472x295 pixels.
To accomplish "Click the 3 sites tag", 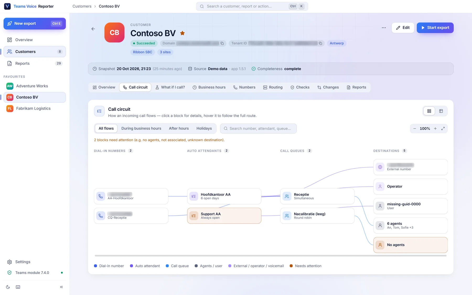I will (x=165, y=52).
